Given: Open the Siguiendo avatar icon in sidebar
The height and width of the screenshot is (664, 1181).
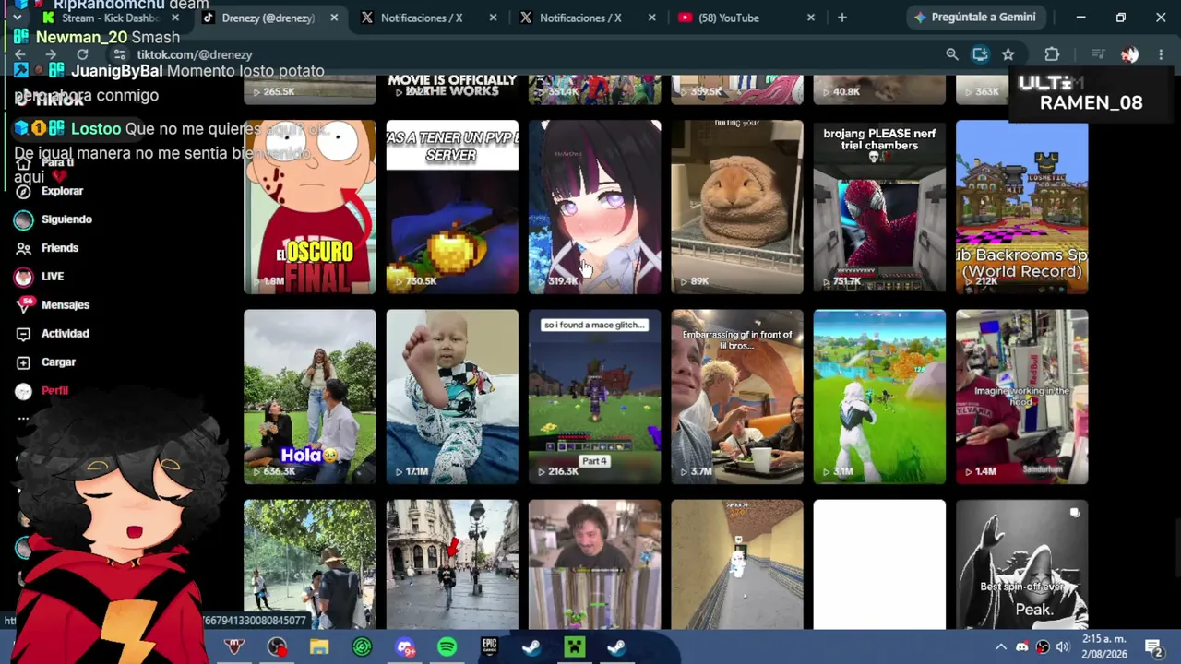Looking at the screenshot, I should (x=23, y=219).
